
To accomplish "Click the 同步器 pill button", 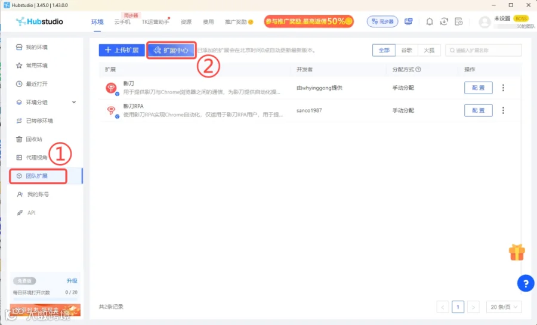I will pos(382,21).
